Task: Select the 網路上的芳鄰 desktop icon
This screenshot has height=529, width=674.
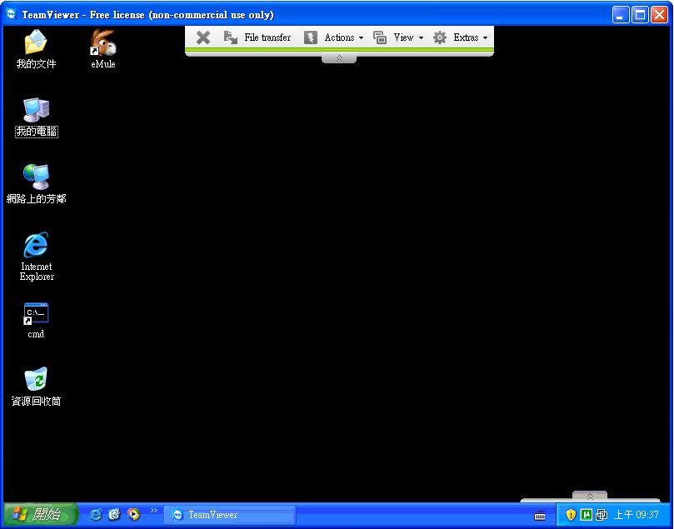Action: (36, 184)
